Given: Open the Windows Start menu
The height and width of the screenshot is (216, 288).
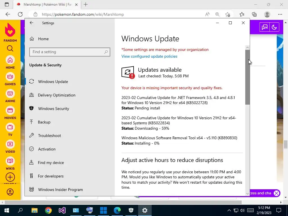Looking at the screenshot, I should click(7, 210).
